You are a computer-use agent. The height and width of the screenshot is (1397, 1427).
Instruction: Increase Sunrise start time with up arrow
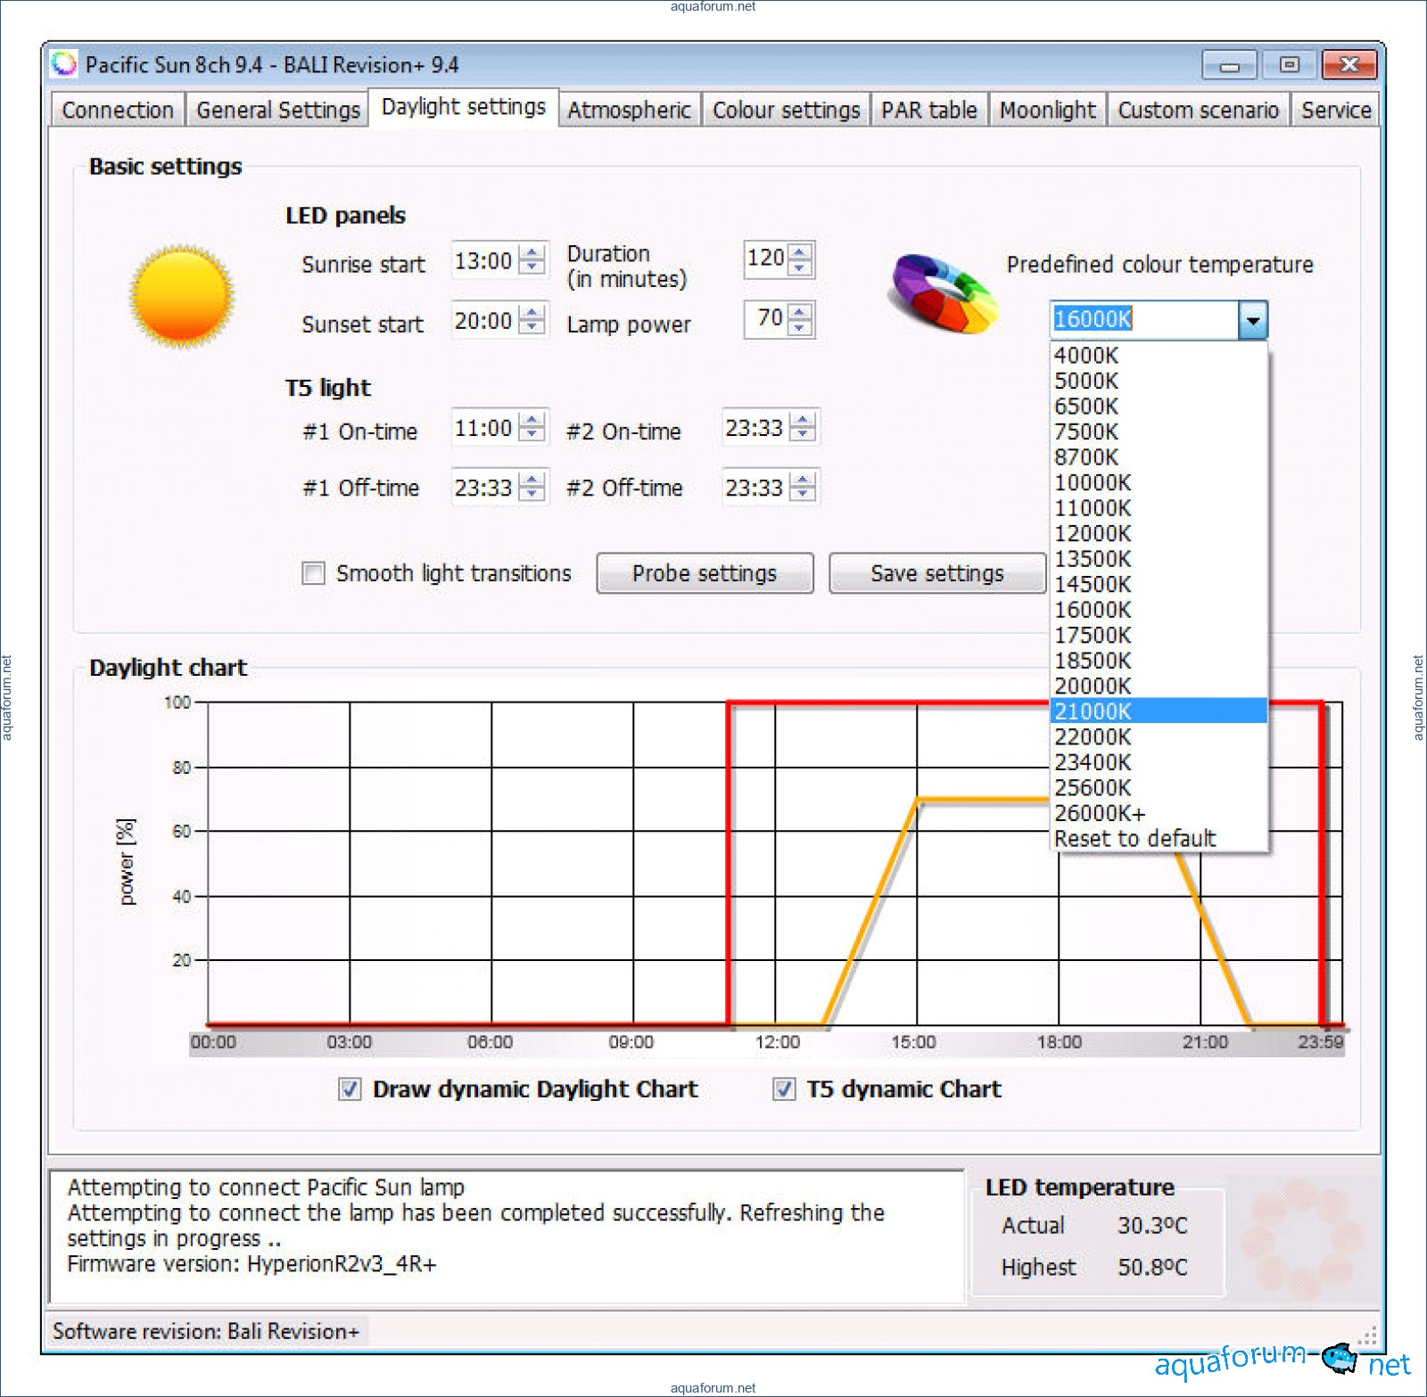(x=532, y=253)
